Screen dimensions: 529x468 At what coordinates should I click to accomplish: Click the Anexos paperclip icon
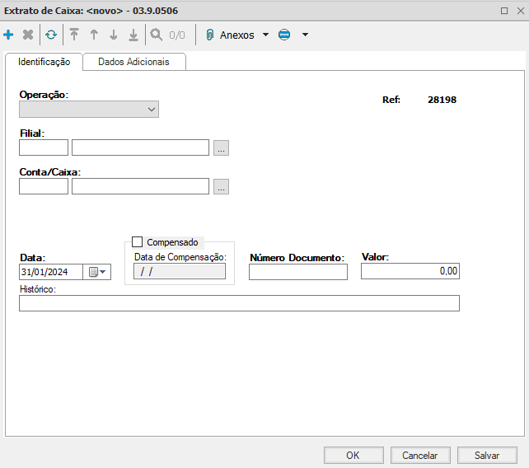click(x=209, y=35)
